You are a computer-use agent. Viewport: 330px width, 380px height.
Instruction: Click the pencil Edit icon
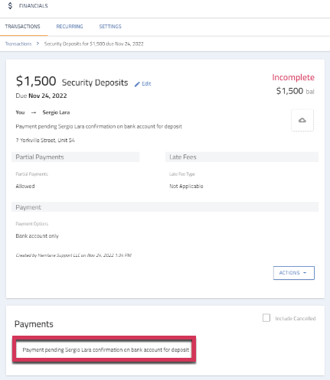coord(137,84)
